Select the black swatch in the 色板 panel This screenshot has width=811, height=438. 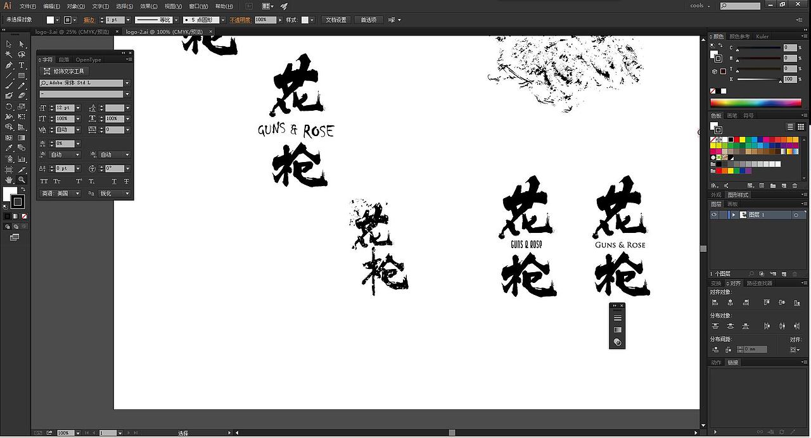coord(731,139)
